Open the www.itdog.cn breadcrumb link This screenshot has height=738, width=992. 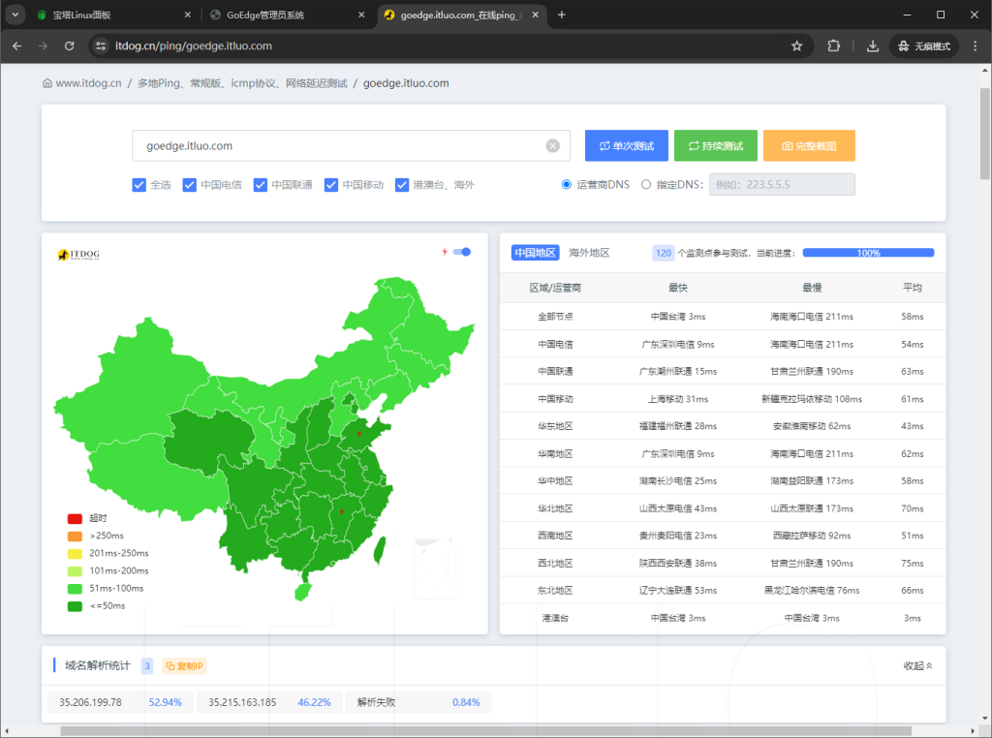87,82
